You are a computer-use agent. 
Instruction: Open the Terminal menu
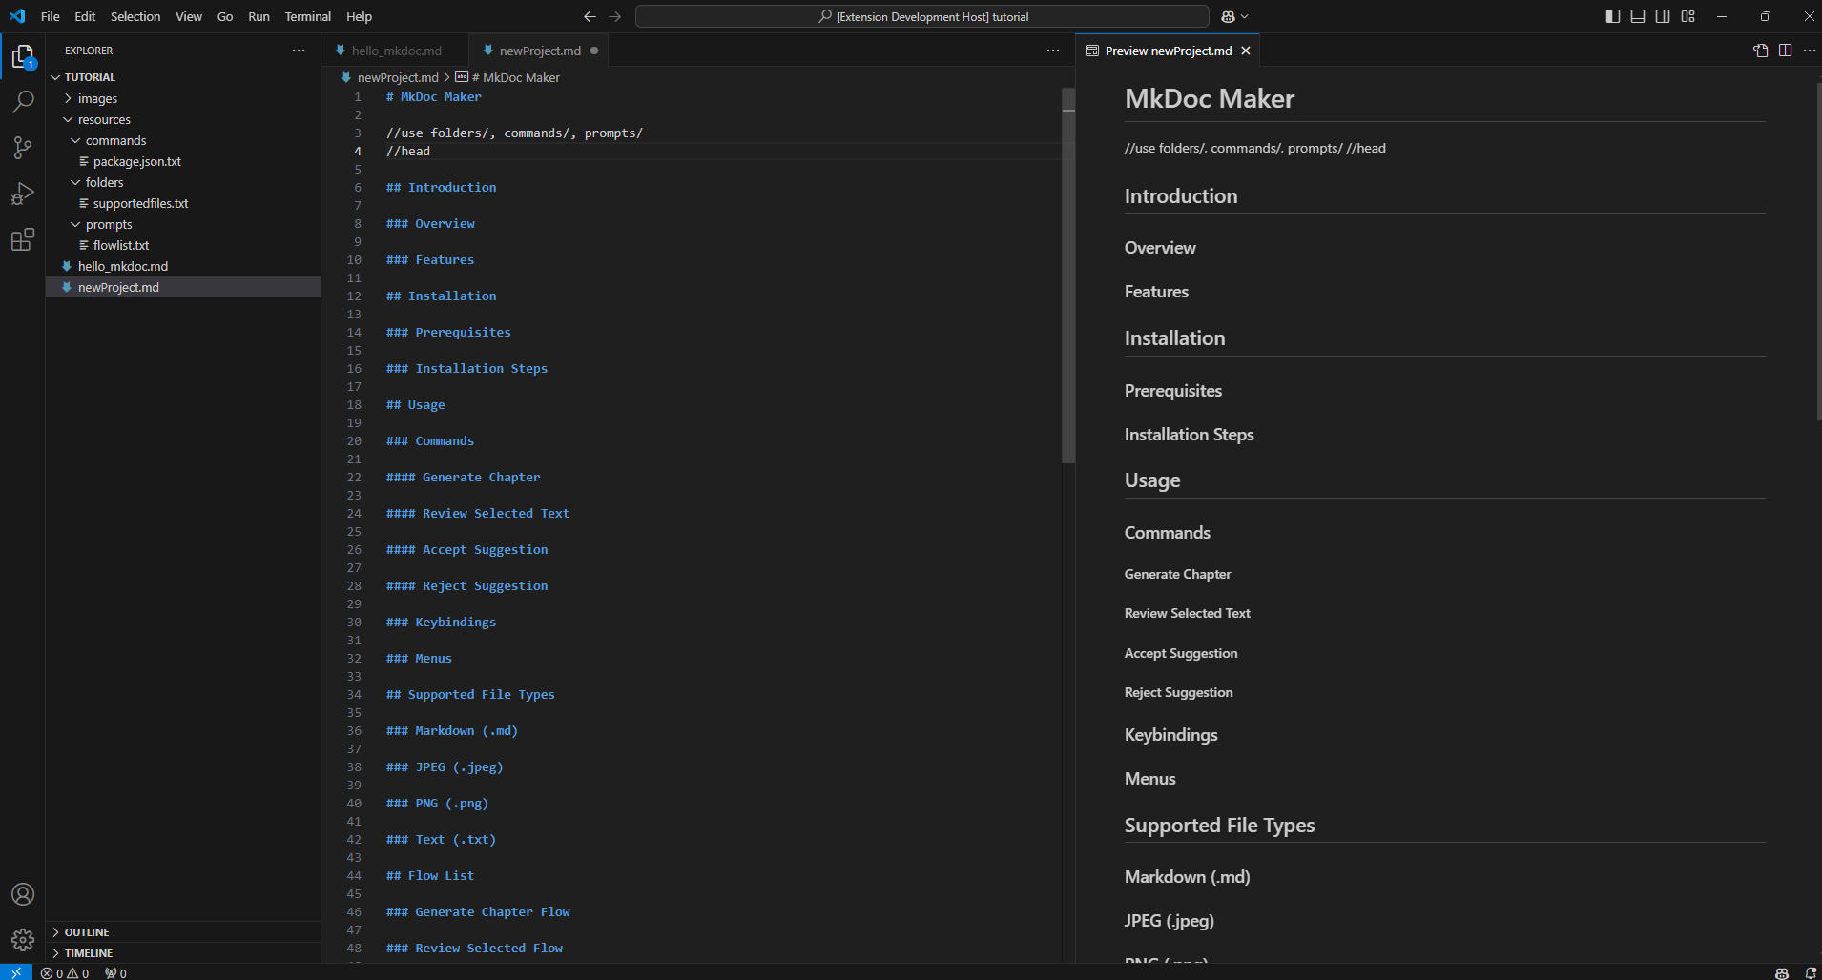point(308,16)
